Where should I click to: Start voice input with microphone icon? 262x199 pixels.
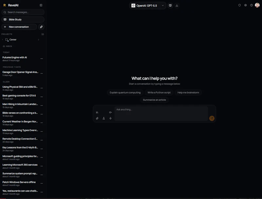110,118
